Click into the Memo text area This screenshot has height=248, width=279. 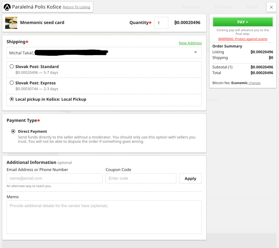[x=104, y=217]
